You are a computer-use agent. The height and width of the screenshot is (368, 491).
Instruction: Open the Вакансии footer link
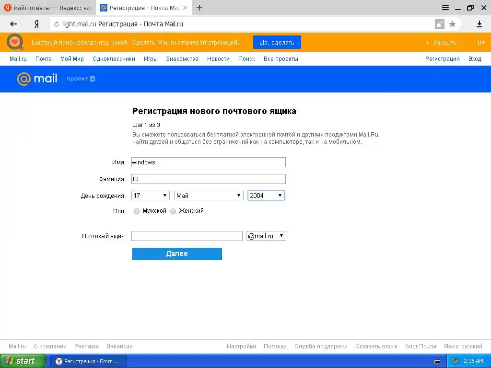point(119,346)
